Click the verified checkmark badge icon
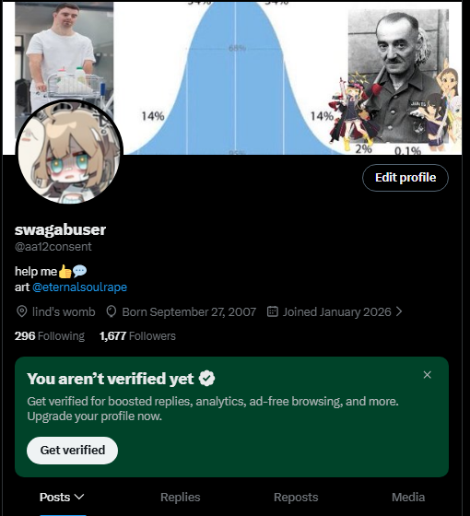 206,378
